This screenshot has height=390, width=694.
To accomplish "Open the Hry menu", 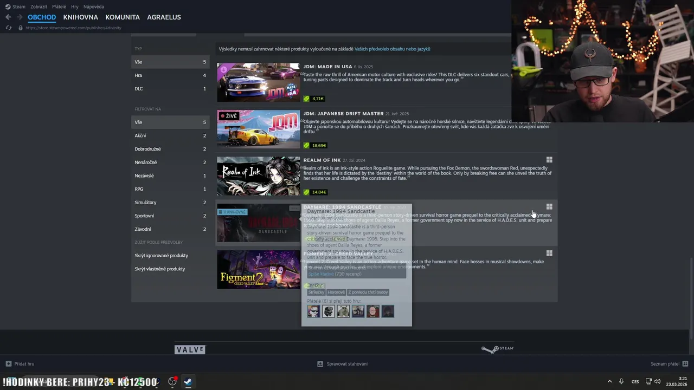I will tap(75, 6).
